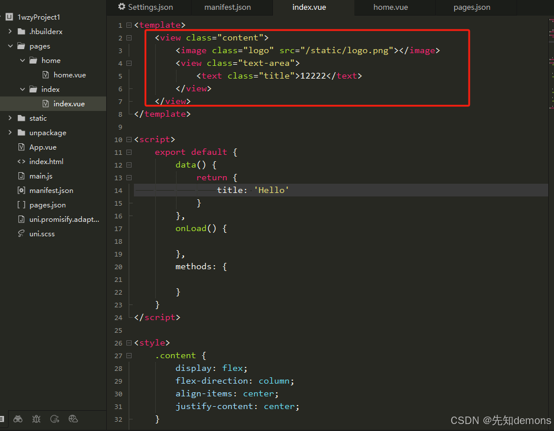Image resolution: width=554 pixels, height=431 pixels.
Task: Click the index.vue file icon in tree
Action: (46, 103)
